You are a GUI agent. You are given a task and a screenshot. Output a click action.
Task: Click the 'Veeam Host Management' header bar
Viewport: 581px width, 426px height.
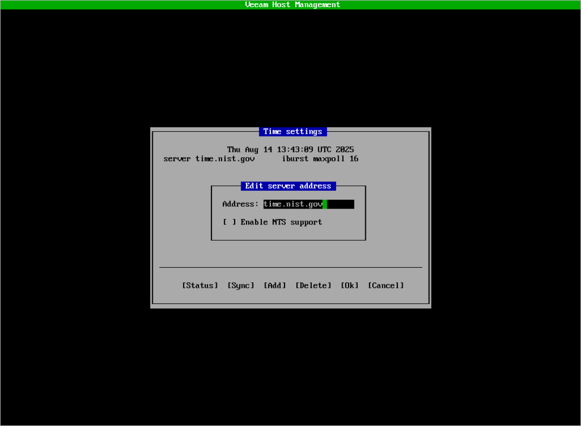point(293,5)
